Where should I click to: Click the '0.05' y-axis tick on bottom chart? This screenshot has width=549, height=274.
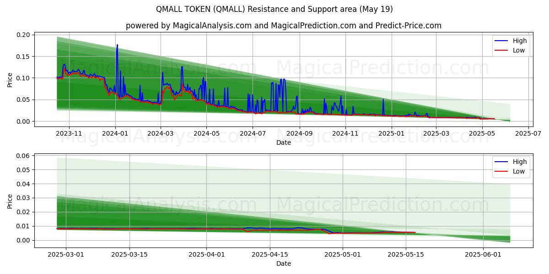(24, 170)
